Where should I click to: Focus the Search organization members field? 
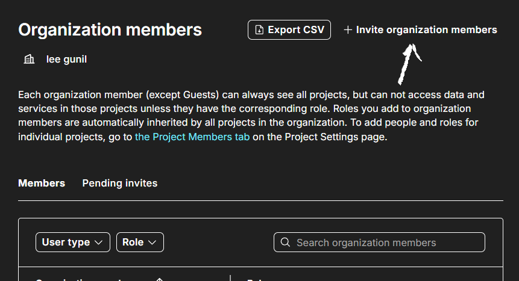(379, 242)
